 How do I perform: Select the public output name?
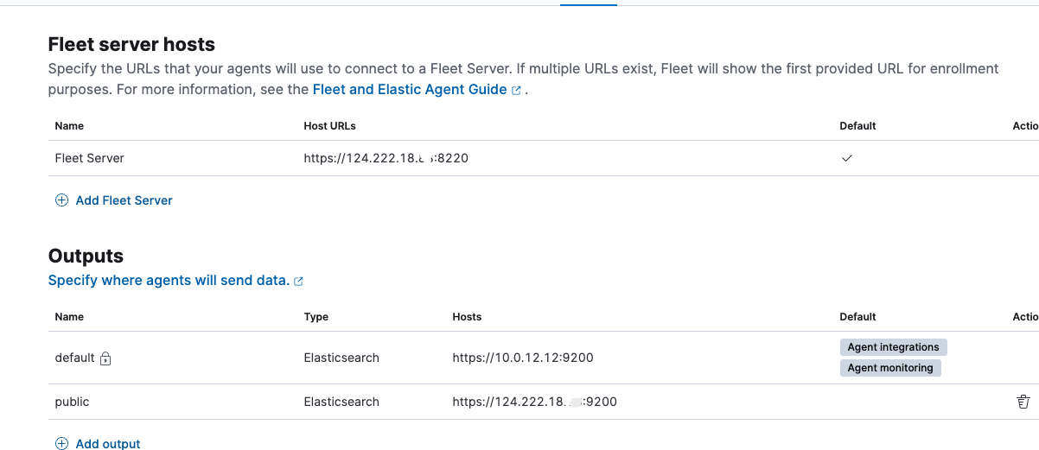coord(72,402)
